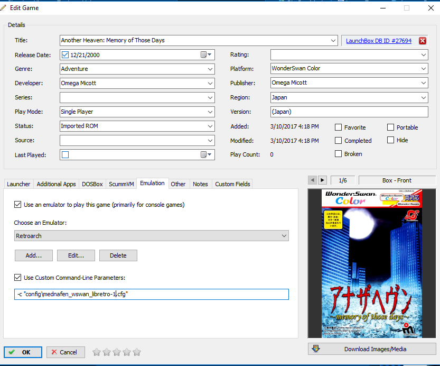
Task: Open the Notes tab
Action: 200,184
